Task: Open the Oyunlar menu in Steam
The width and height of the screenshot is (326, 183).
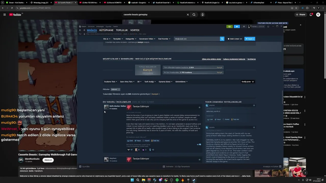Action: click(108, 26)
